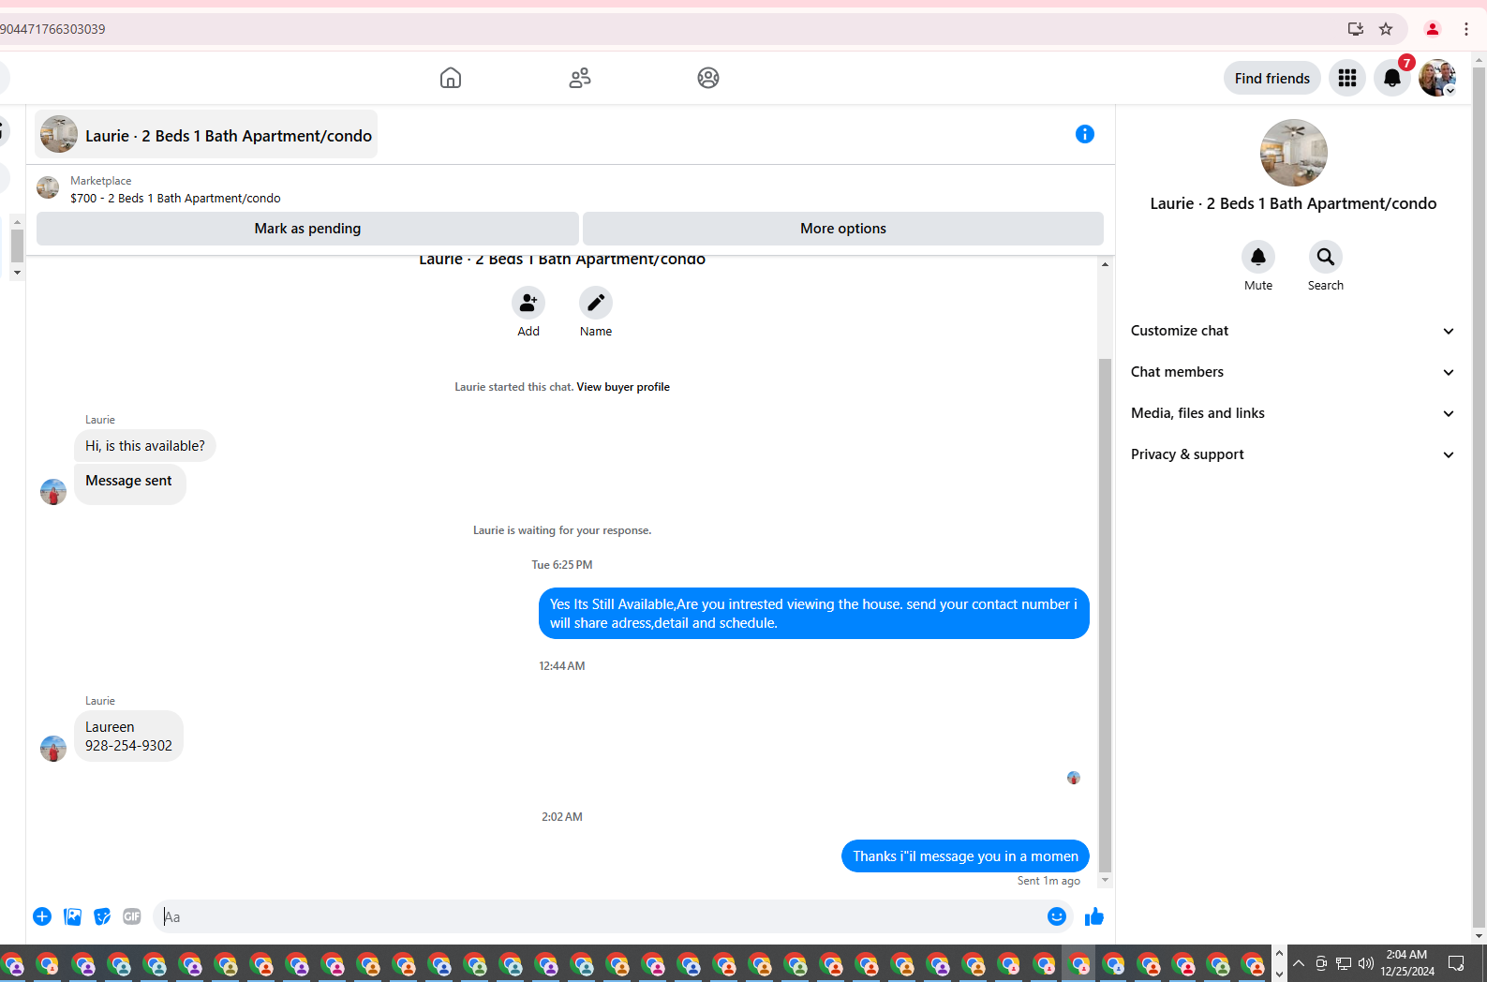1487x982 pixels.
Task: Click the taskbar scroll down arrow
Action: click(x=1279, y=974)
